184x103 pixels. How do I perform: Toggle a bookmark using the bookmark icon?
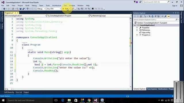93,9
